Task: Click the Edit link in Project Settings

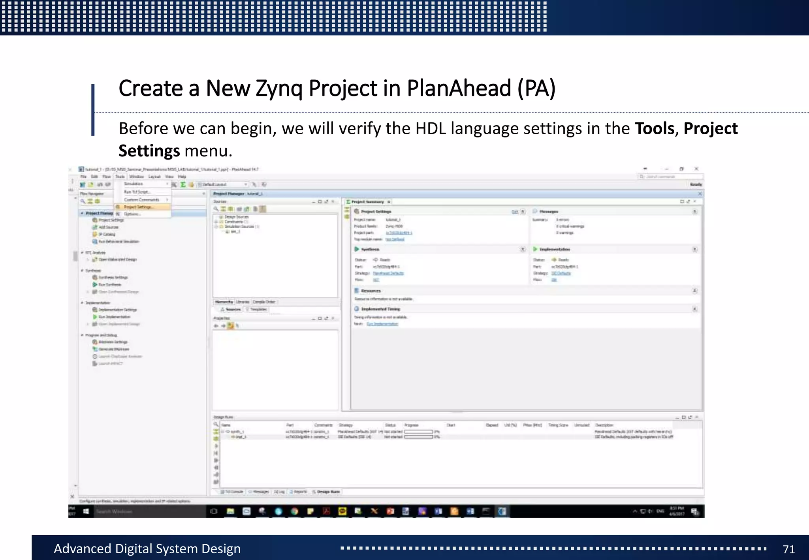Action: pyautogui.click(x=515, y=212)
